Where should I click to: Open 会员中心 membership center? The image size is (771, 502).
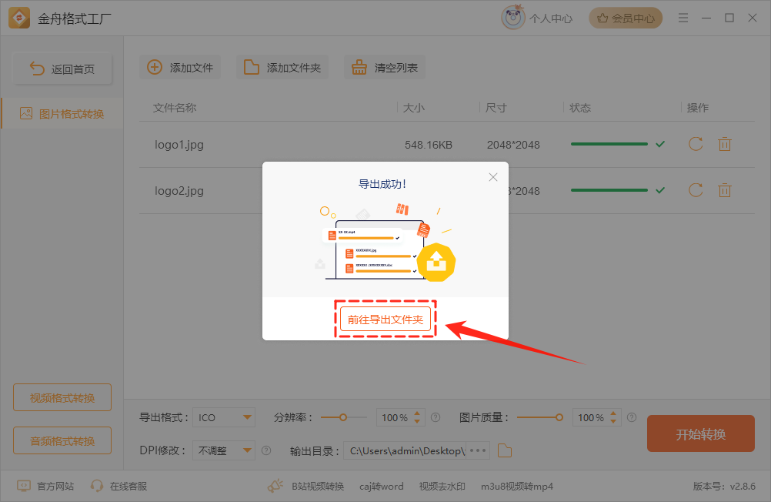coord(626,17)
